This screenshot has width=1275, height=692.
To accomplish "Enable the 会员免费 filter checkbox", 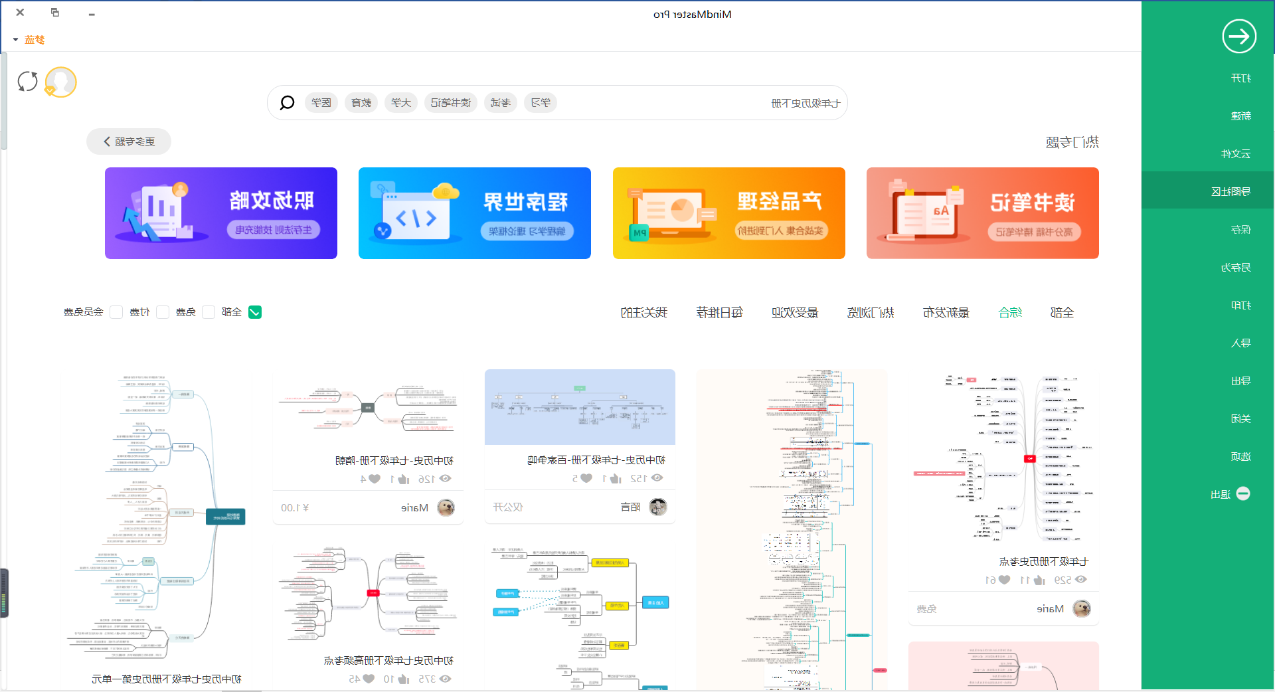I will (x=116, y=312).
